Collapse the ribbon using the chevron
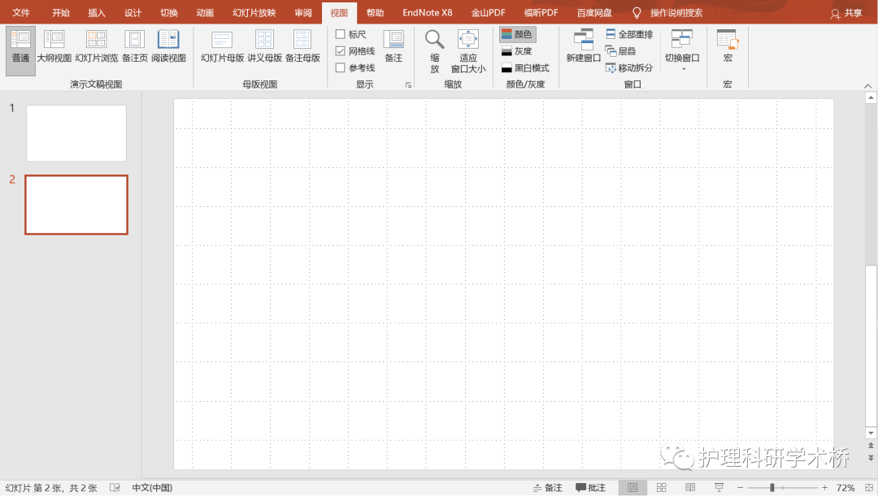This screenshot has width=878, height=496. (867, 84)
